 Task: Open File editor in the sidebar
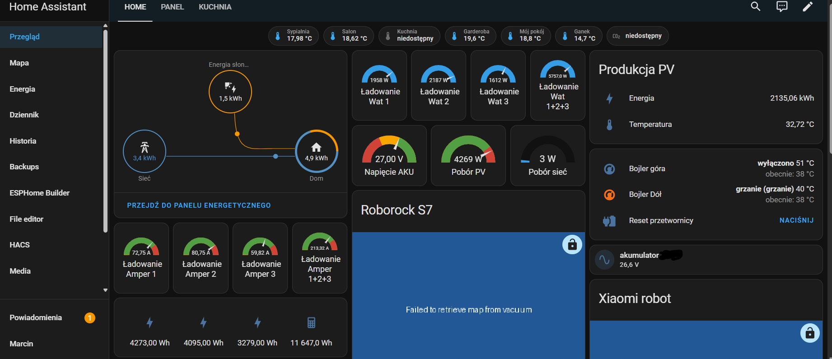[x=51, y=219]
